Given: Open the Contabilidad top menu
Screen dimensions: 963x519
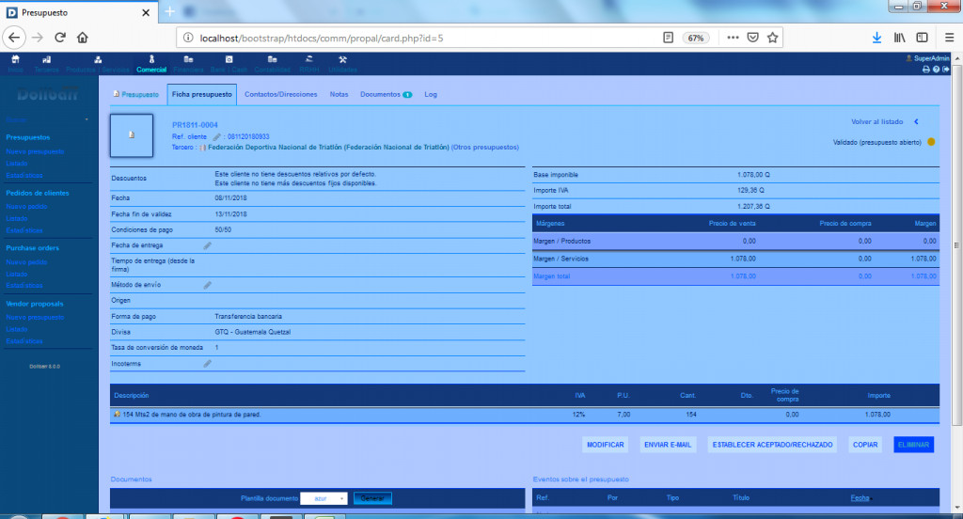Looking at the screenshot, I should click(272, 63).
